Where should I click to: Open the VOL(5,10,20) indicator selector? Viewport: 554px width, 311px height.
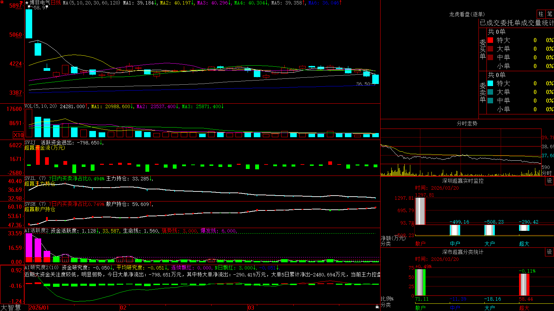[x=41, y=106]
